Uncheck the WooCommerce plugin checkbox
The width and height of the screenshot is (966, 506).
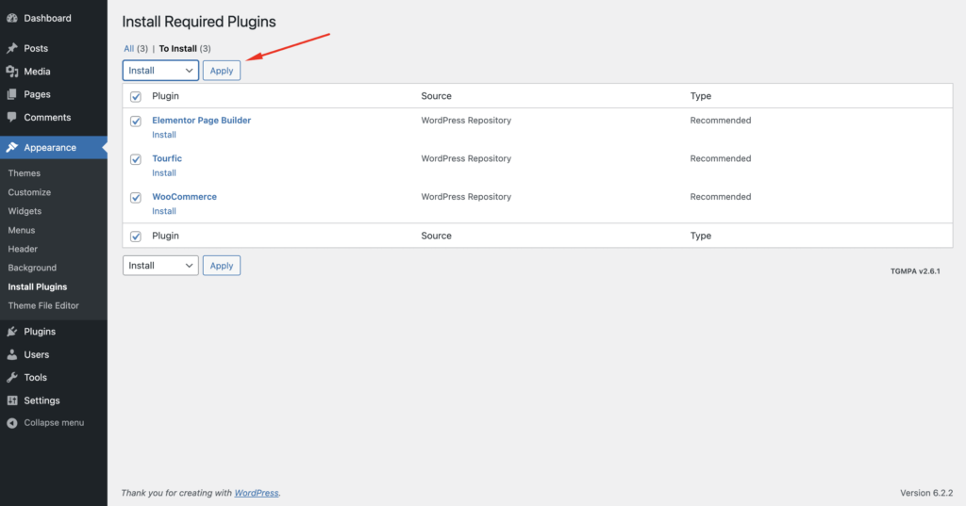click(136, 198)
